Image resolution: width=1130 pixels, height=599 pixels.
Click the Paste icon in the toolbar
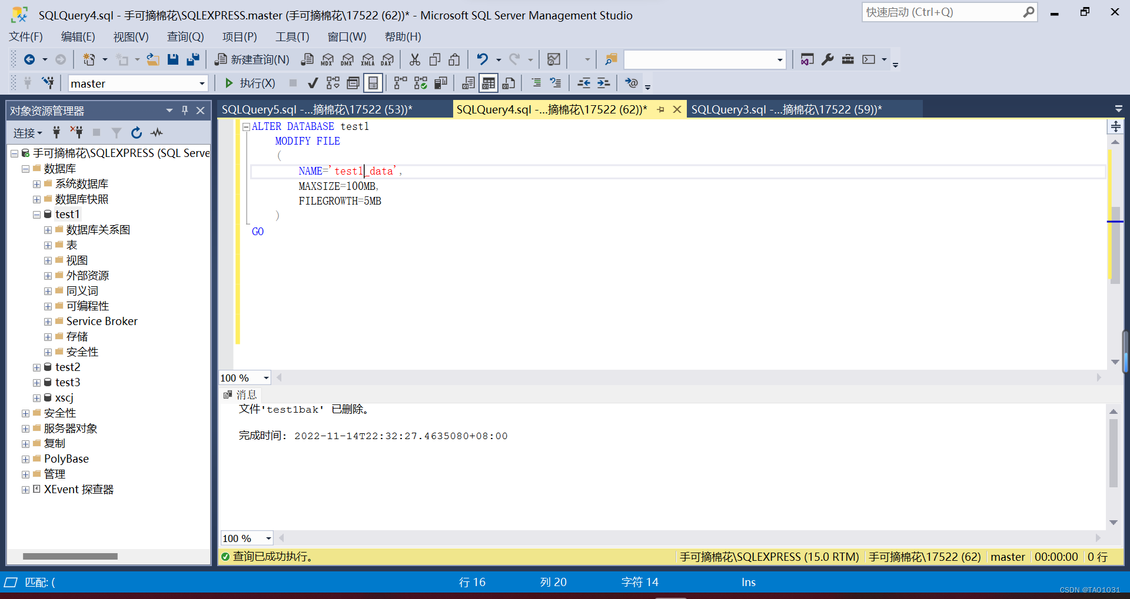454,59
